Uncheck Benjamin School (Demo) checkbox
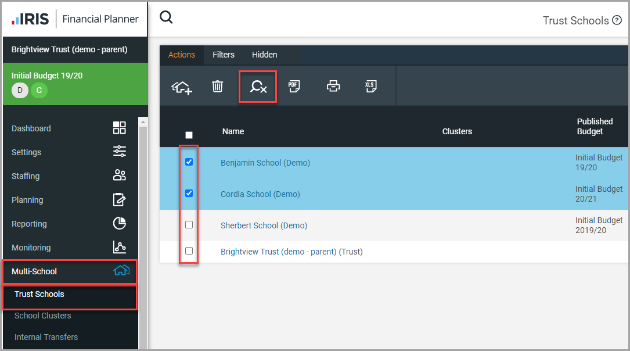Screen dimensions: 630x351 (189, 162)
